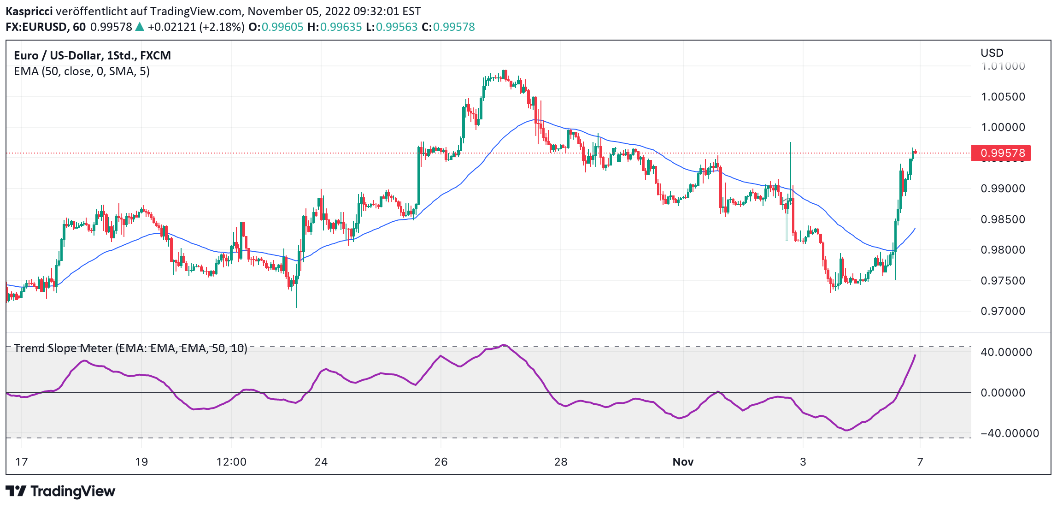Click the TradingView wordmark text
The height and width of the screenshot is (508, 1057).
[73, 491]
